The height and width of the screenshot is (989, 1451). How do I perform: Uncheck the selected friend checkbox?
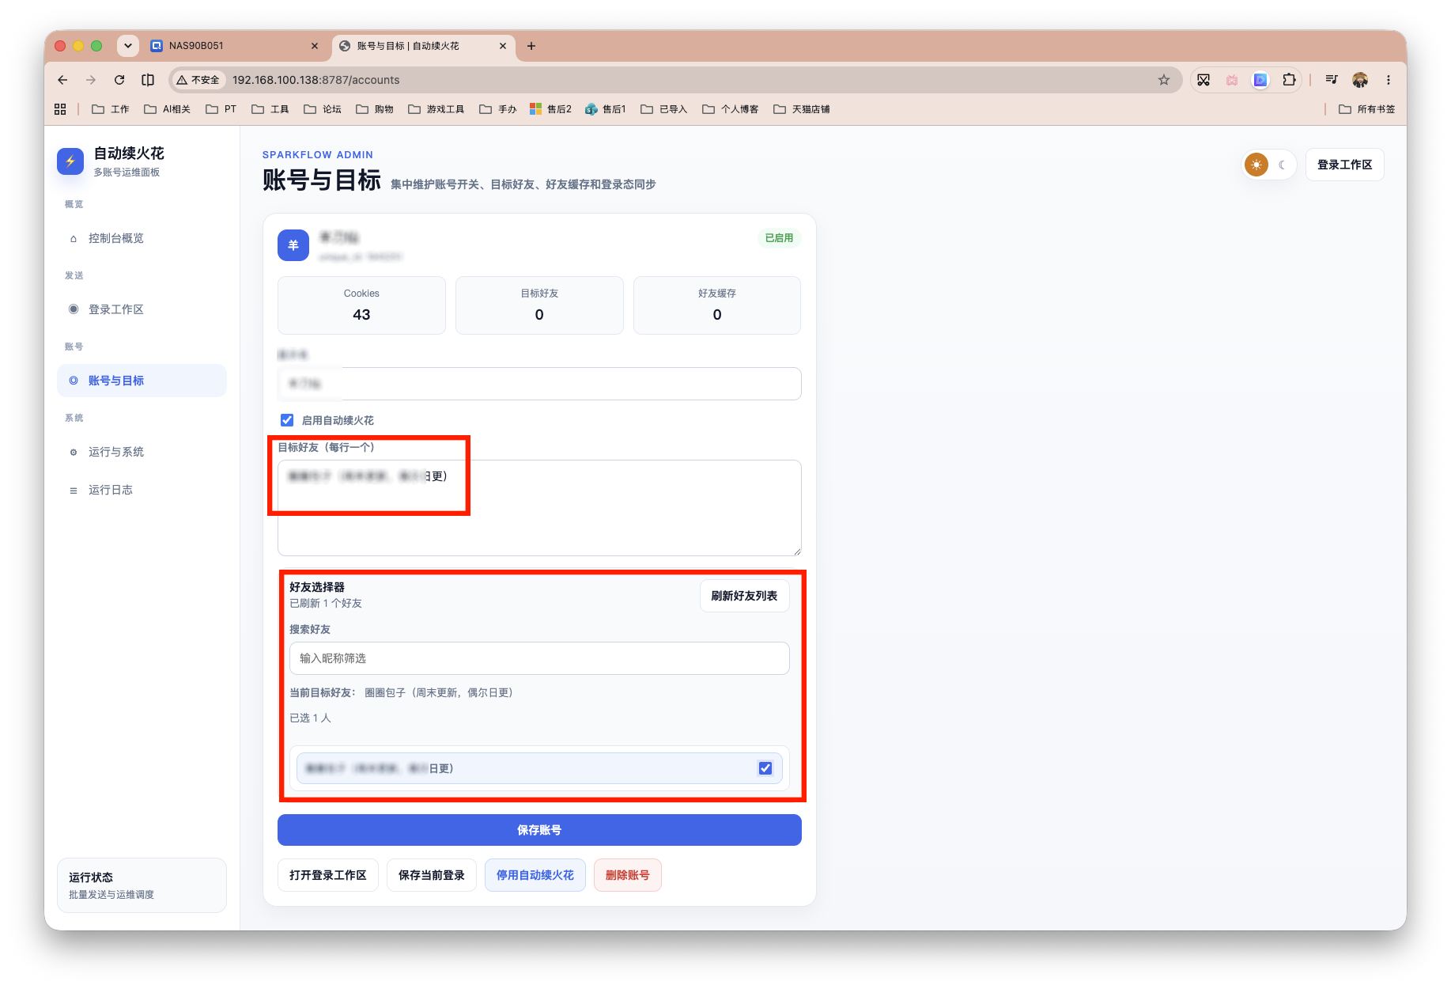tap(765, 768)
